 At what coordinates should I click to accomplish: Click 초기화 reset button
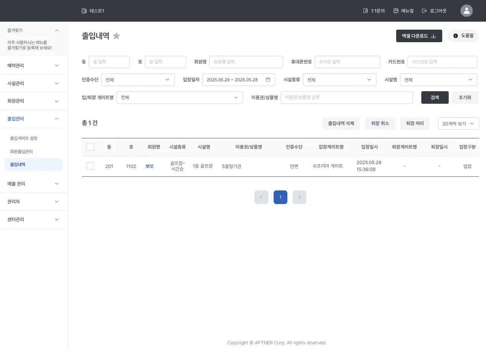465,97
